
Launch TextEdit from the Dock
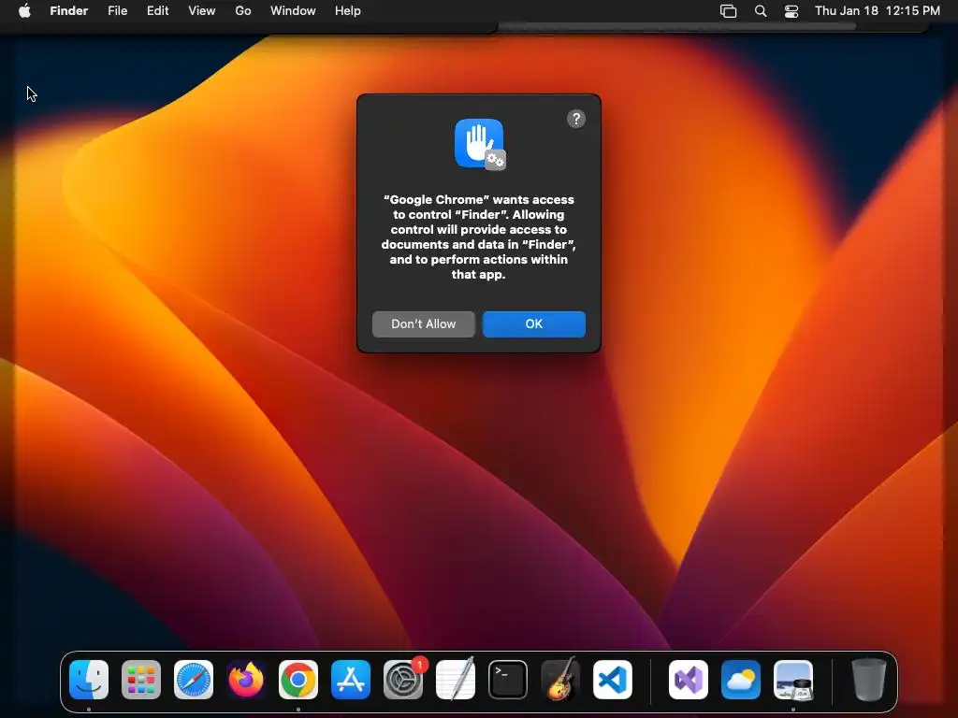[456, 679]
